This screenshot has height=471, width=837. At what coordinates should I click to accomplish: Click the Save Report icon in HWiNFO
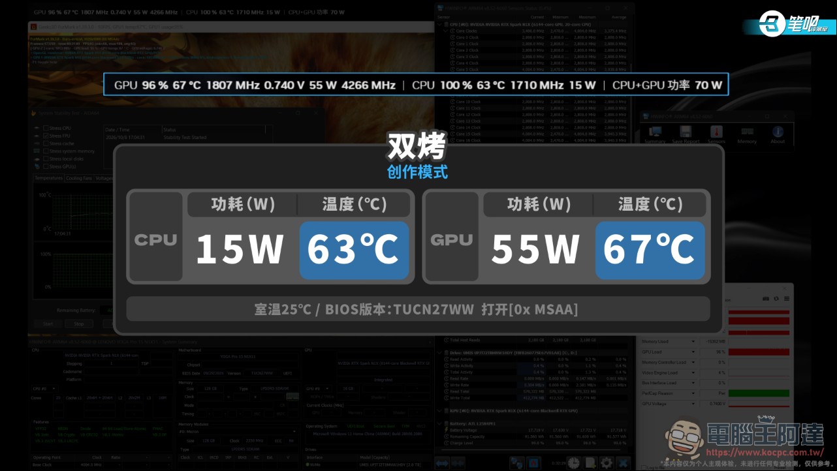pos(686,134)
